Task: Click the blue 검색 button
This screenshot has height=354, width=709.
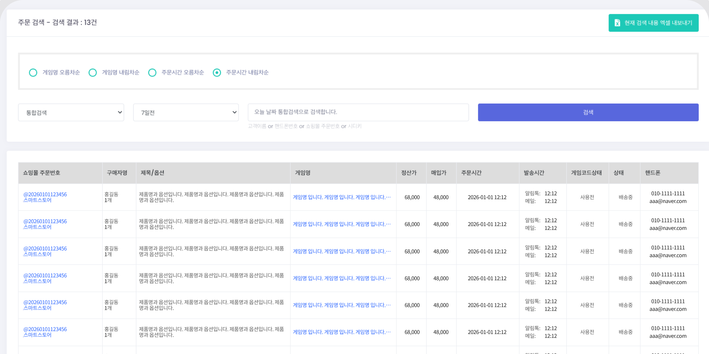Action: point(588,112)
